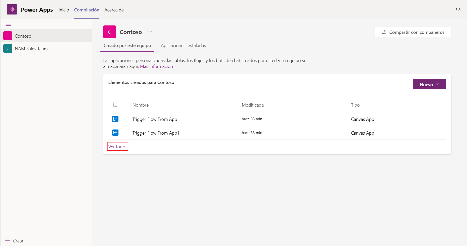Open Trigger Flow From App1 link

click(x=156, y=133)
